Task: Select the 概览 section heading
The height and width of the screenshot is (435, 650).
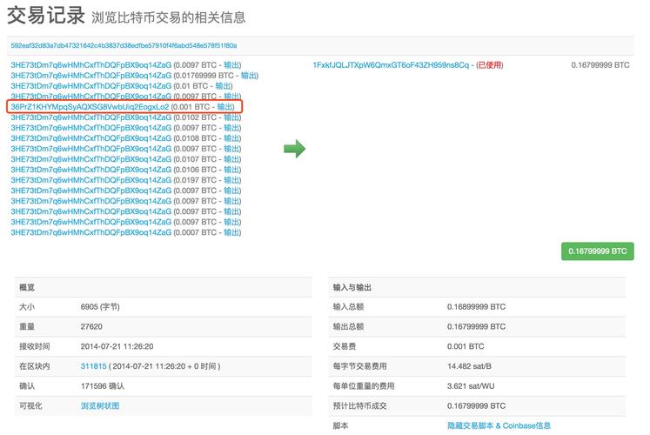Action: coord(27,287)
